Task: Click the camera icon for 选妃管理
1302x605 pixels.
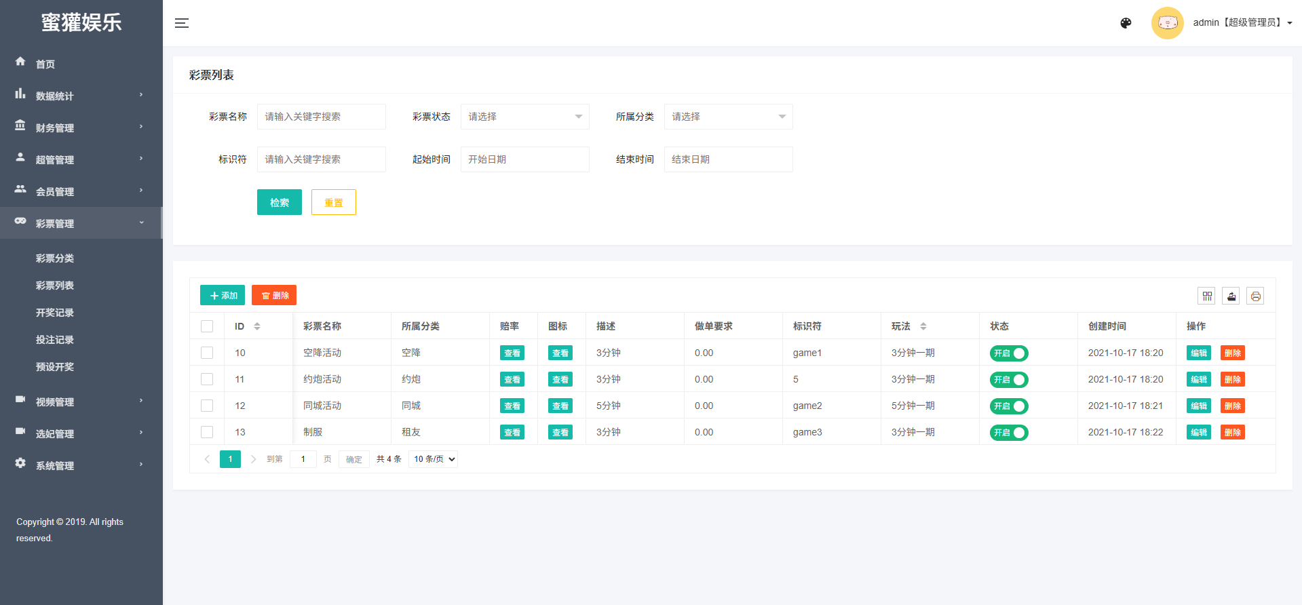Action: point(20,431)
